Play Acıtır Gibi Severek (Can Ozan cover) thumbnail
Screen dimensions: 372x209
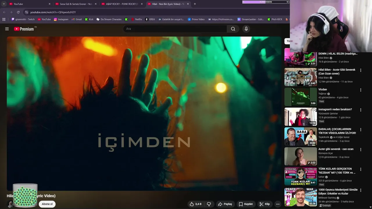click(301, 77)
